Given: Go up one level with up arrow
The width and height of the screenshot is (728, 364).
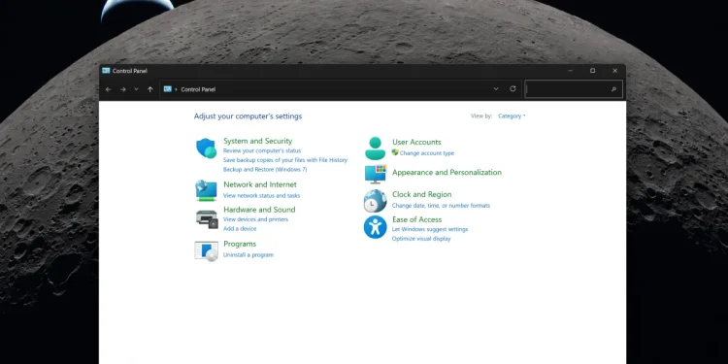Looking at the screenshot, I should 149,89.
